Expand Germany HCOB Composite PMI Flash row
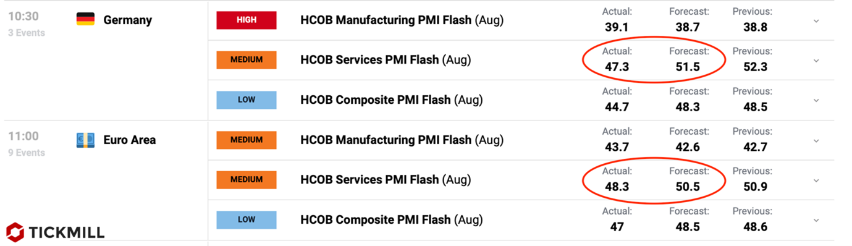Screen dimensions: 852x246 click(x=816, y=100)
